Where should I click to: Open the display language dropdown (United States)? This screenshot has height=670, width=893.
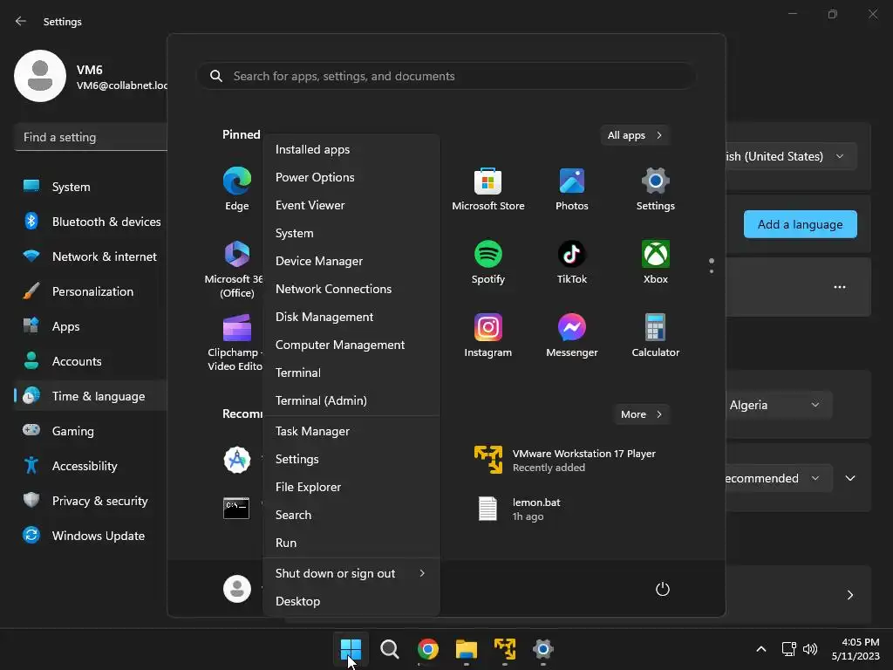[790, 156]
